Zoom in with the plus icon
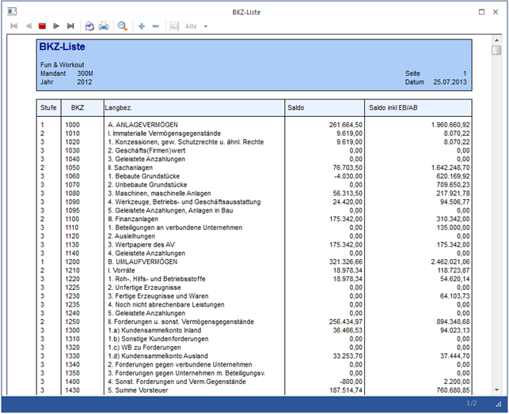This screenshot has width=509, height=414. click(x=142, y=26)
